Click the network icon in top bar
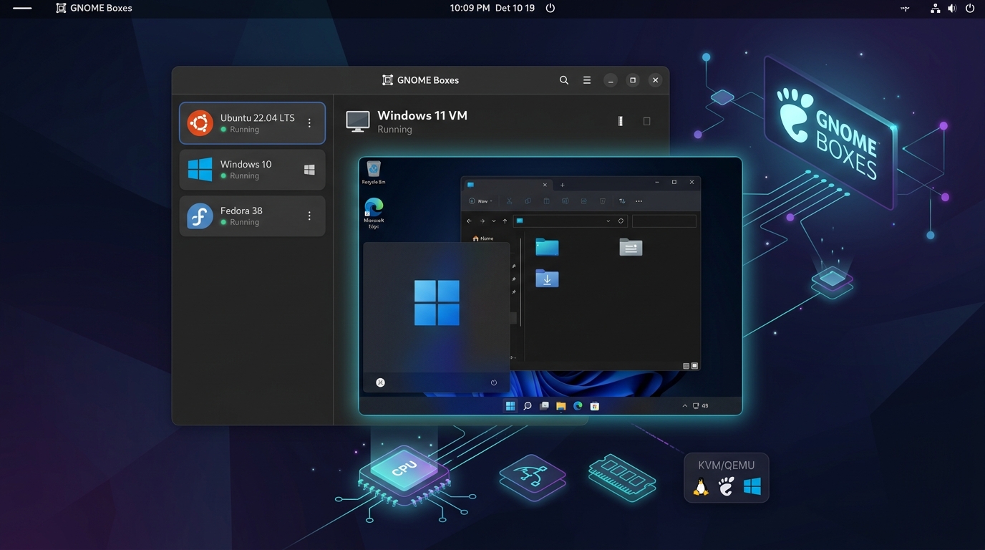 (935, 8)
